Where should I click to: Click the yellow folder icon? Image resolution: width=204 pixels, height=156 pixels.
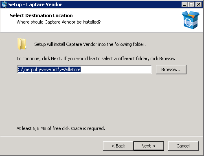click(22, 44)
